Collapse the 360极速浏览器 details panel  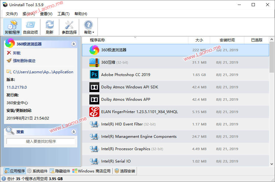point(74,44)
